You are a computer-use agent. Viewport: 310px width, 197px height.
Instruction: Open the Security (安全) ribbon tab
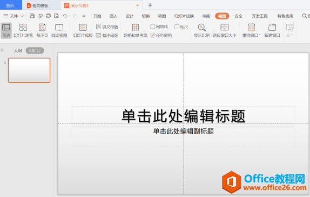click(x=238, y=16)
